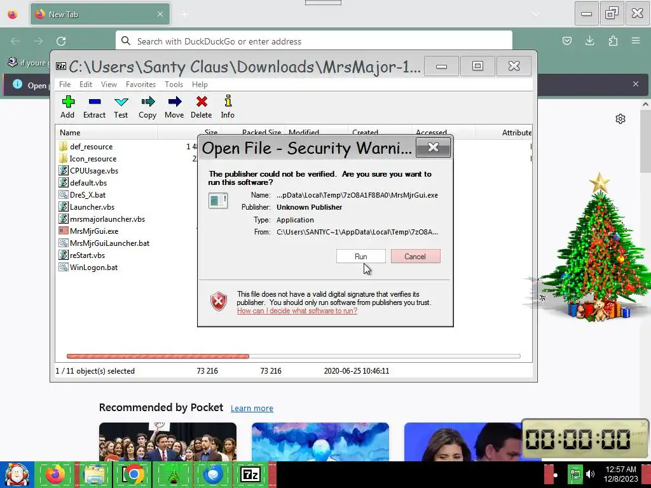Screen dimensions: 651x488
Task: Expand the list all tabs dropdown arrow
Action: click(x=536, y=14)
